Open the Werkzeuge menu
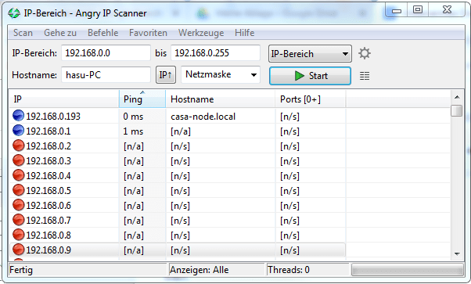Screen dimensions: 471x284 click(x=201, y=33)
